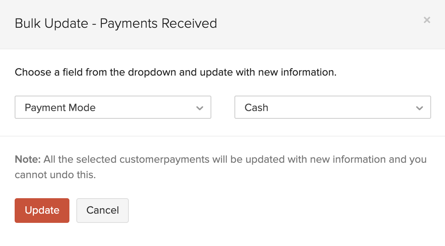Screen dimensions: 445x246
Task: Click 'Bulk Update' at the start of the title
Action: click(51, 24)
